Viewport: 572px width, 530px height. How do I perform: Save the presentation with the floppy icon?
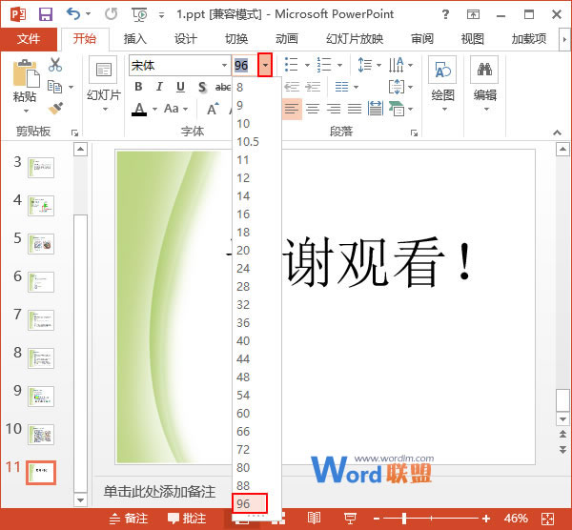tap(46, 14)
